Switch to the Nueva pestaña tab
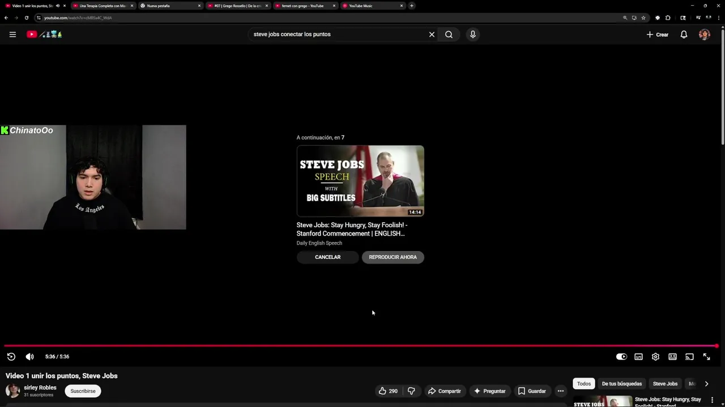The image size is (725, 407). coord(170,6)
